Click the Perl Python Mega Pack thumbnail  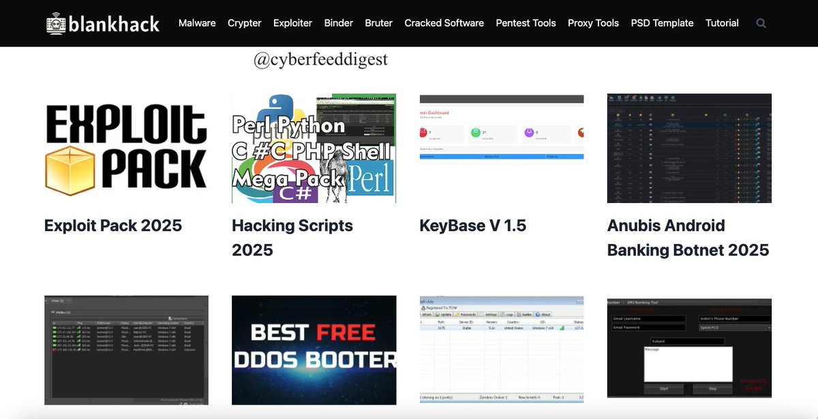[x=314, y=149]
